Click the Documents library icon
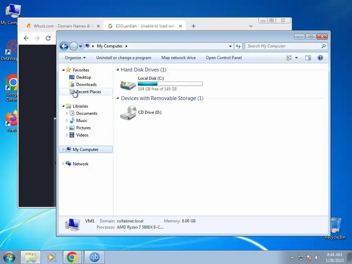 click(x=72, y=113)
